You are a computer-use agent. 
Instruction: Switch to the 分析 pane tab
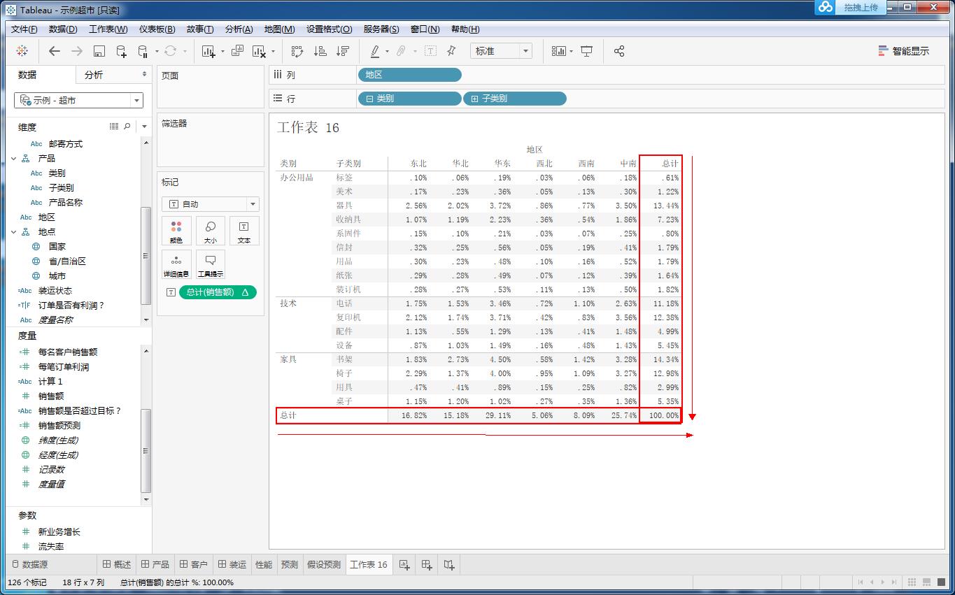click(94, 75)
